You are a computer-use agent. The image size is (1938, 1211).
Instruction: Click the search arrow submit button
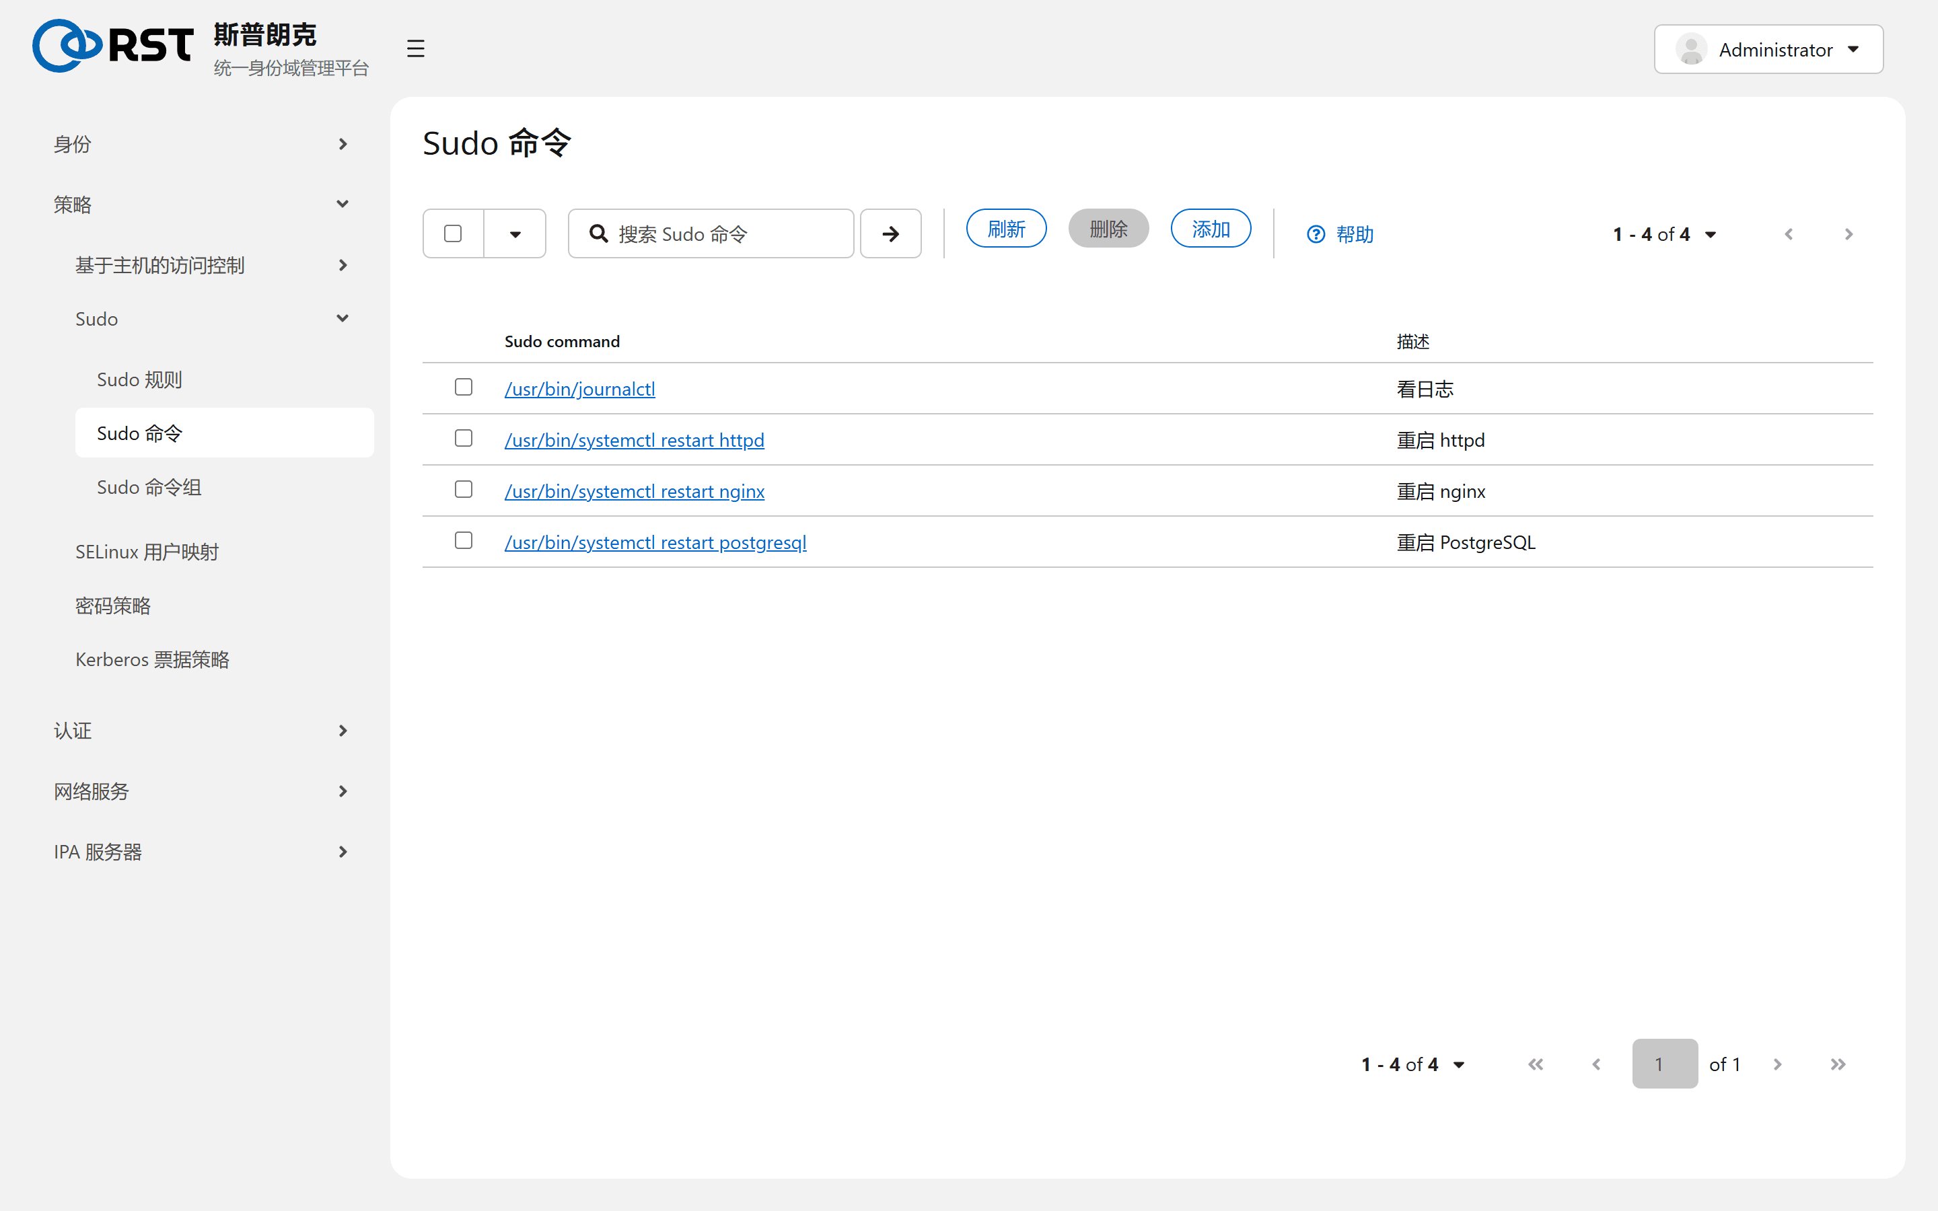(890, 234)
